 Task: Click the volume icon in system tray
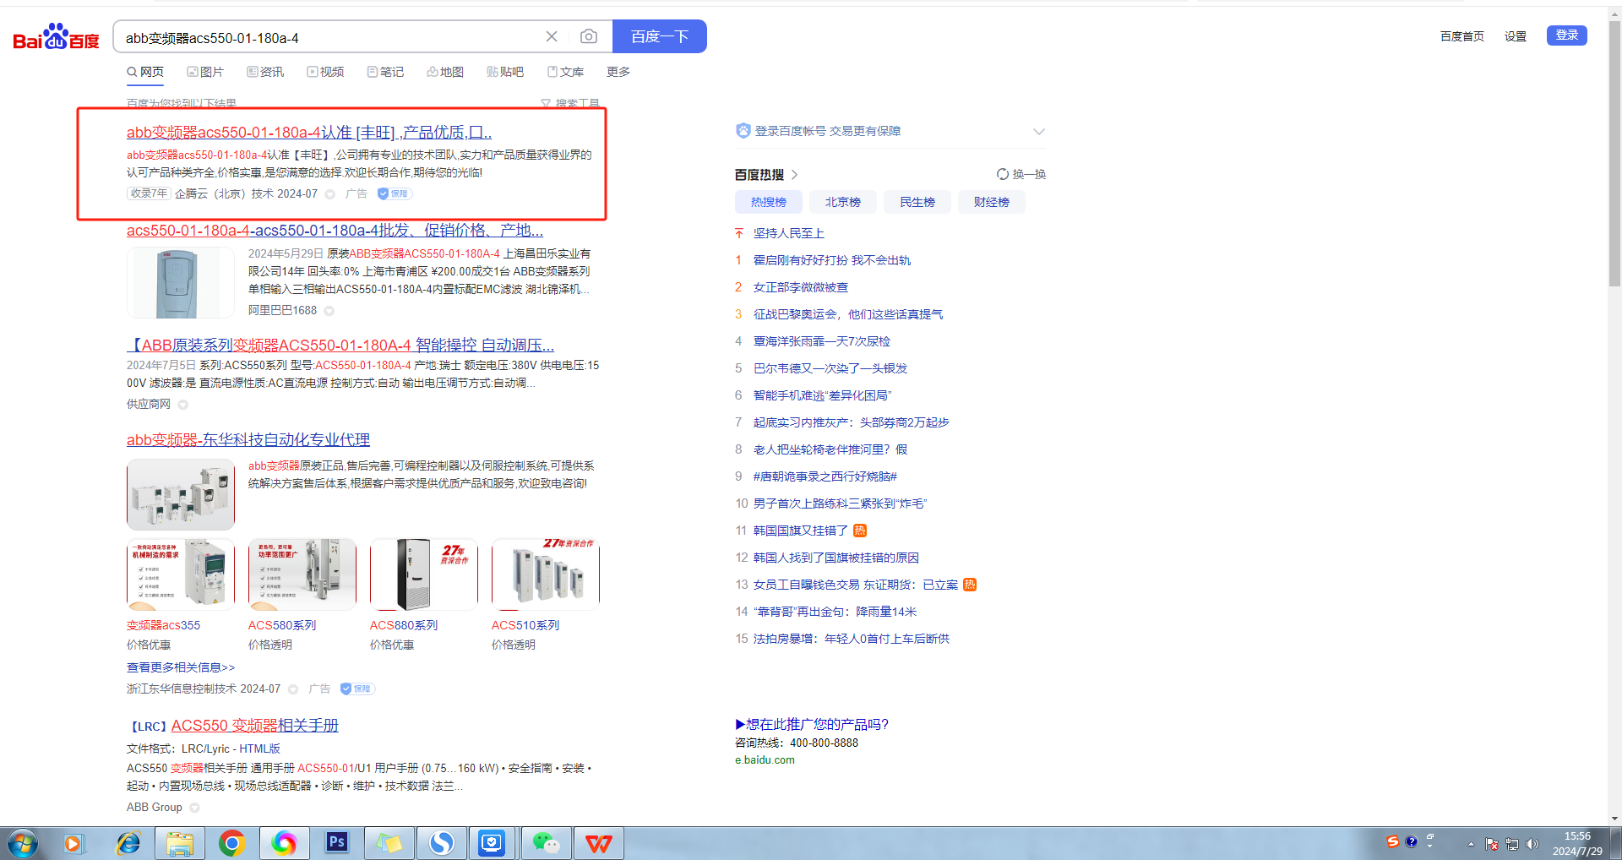(x=1532, y=844)
